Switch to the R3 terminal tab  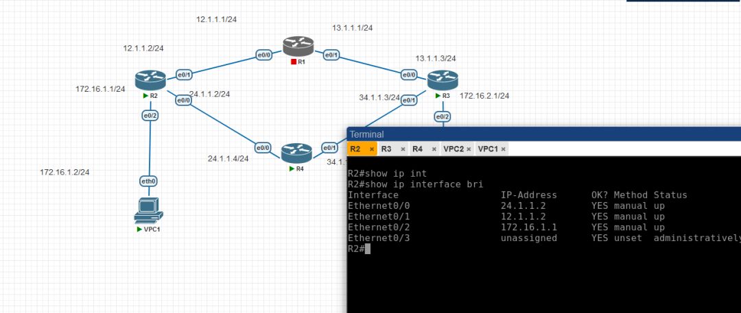[x=386, y=149]
